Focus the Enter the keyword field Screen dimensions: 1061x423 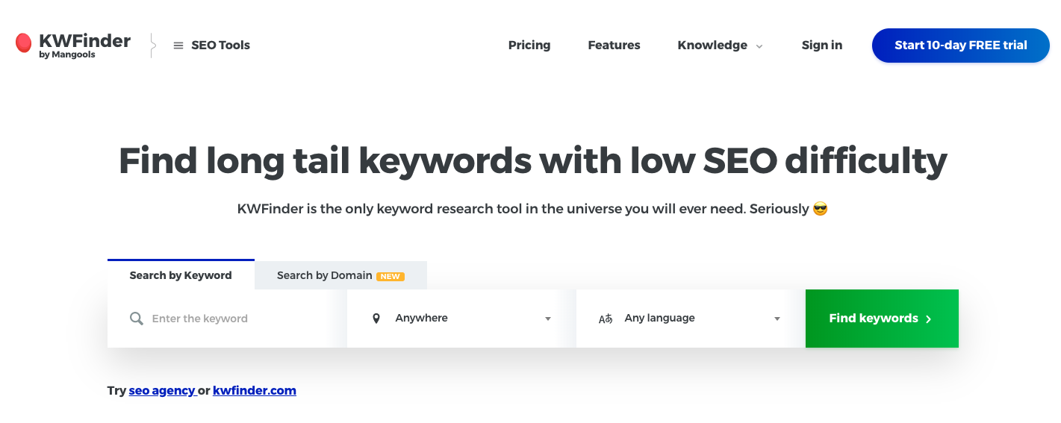coord(227,319)
